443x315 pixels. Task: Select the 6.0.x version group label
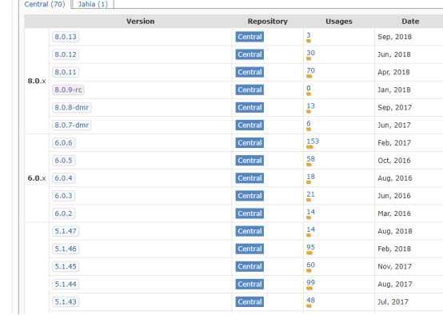pyautogui.click(x=37, y=178)
